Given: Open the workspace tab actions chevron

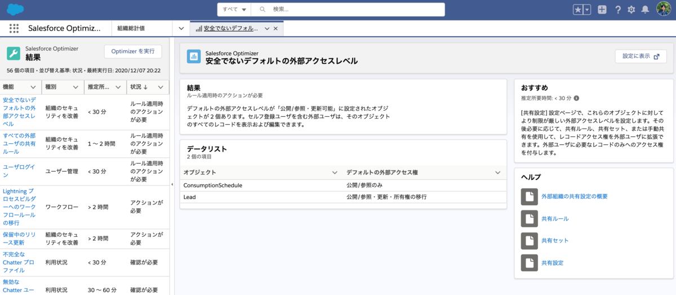Looking at the screenshot, I should tap(267, 28).
